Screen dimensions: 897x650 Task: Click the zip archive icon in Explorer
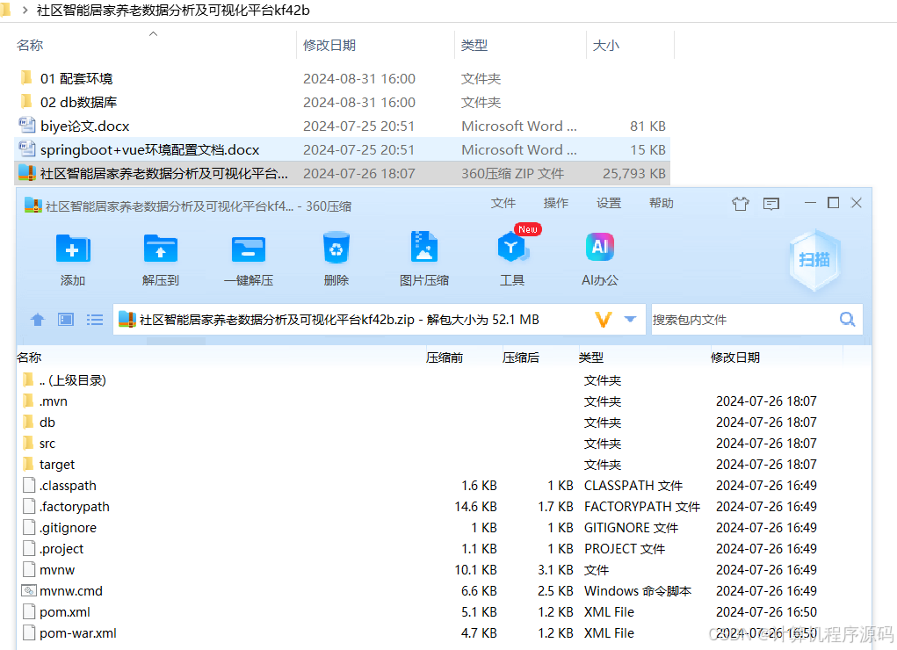click(x=27, y=173)
